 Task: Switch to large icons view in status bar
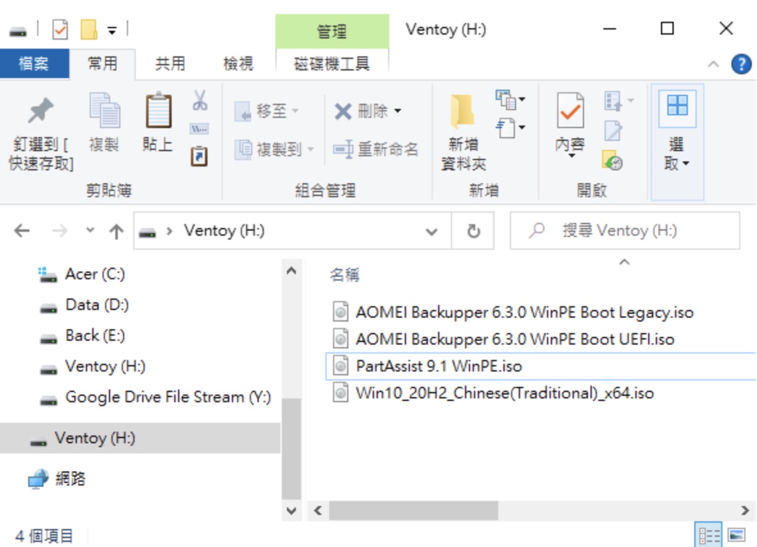pyautogui.click(x=737, y=534)
